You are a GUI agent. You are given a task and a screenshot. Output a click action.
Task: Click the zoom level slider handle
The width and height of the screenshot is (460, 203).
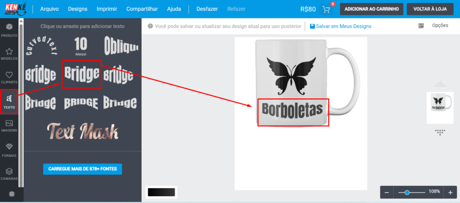pyautogui.click(x=407, y=192)
